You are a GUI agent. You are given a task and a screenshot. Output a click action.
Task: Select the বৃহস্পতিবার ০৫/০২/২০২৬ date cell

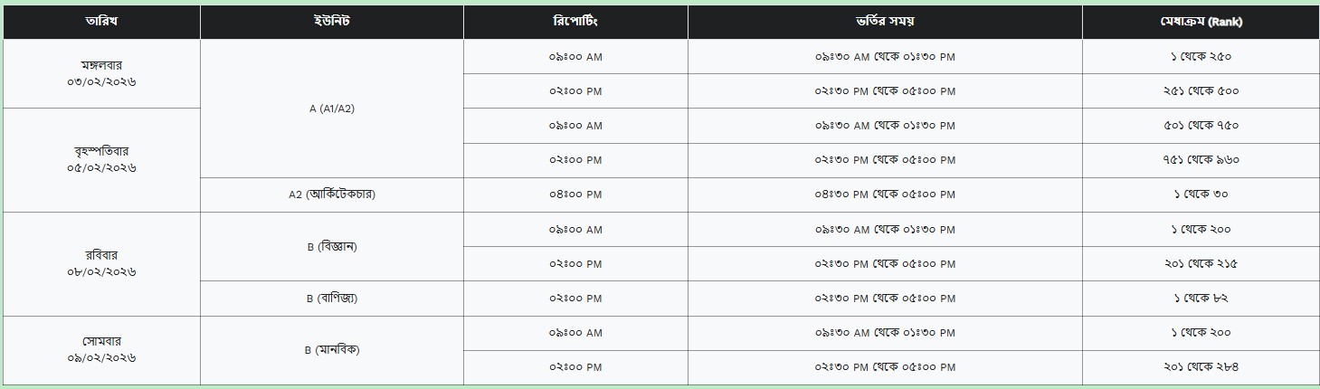(x=101, y=160)
